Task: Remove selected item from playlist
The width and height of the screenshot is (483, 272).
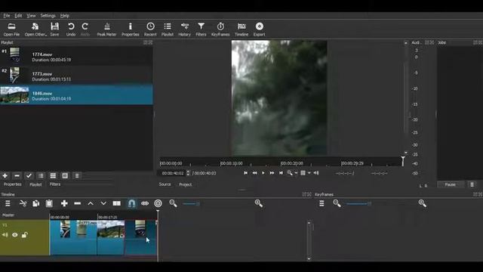Action: (x=17, y=176)
